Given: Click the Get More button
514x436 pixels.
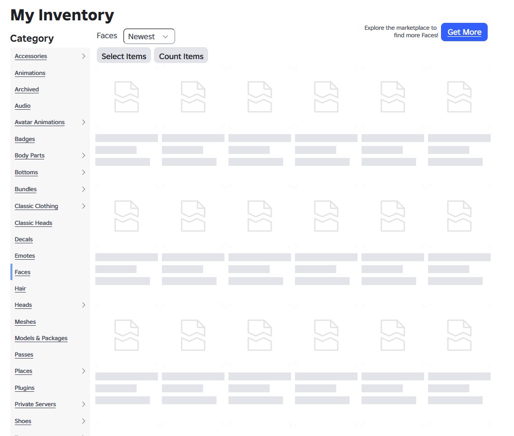Looking at the screenshot, I should click(464, 32).
